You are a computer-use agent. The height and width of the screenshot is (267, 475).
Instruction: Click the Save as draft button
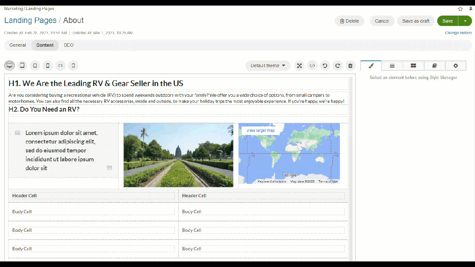coord(416,21)
